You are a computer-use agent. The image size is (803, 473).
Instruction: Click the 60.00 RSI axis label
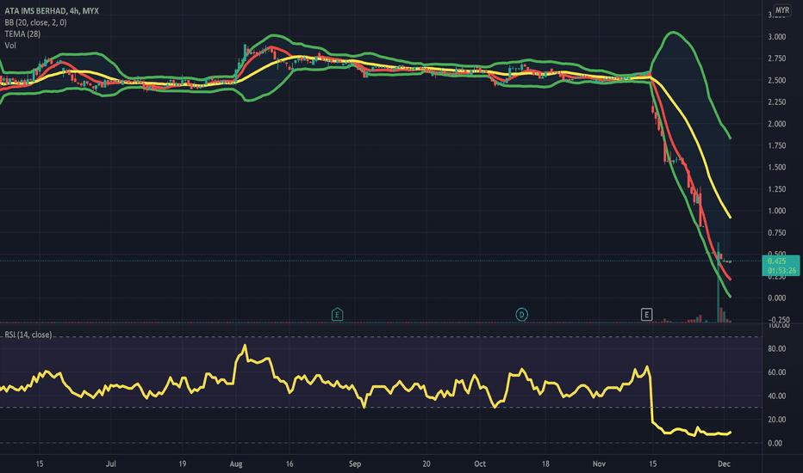coord(777,372)
